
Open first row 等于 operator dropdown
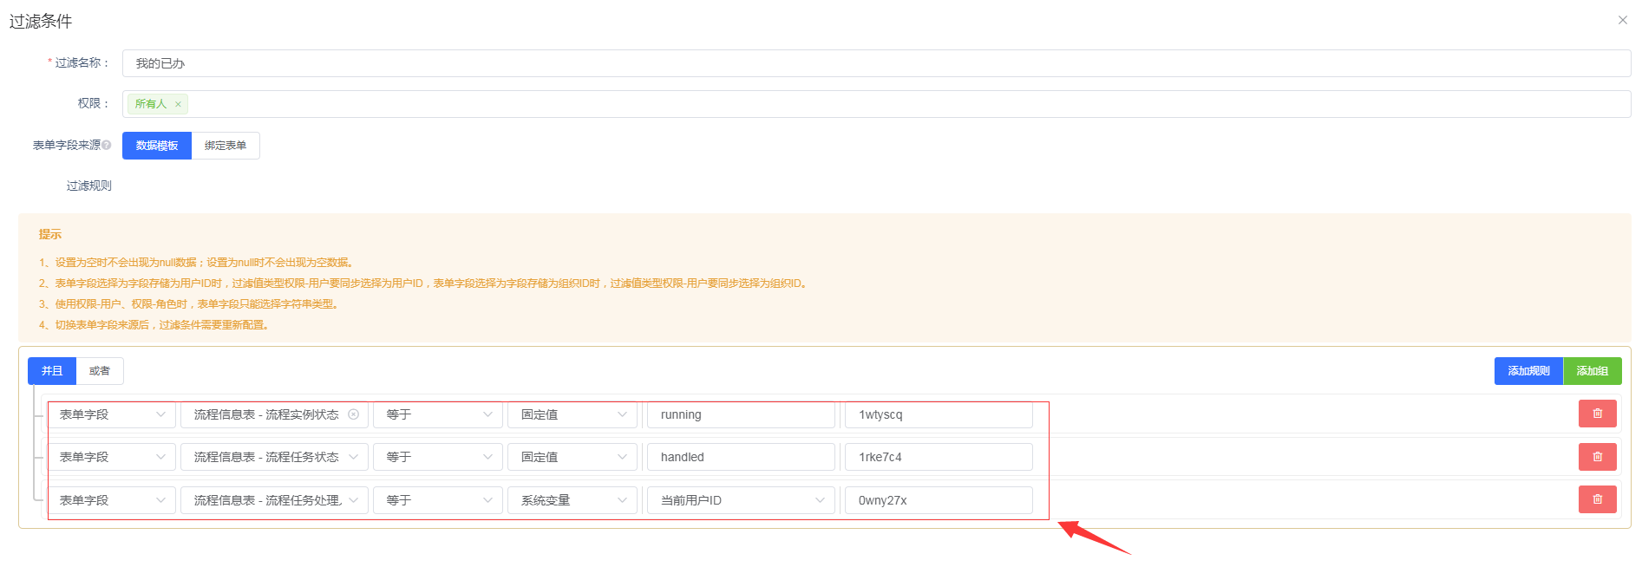(437, 414)
